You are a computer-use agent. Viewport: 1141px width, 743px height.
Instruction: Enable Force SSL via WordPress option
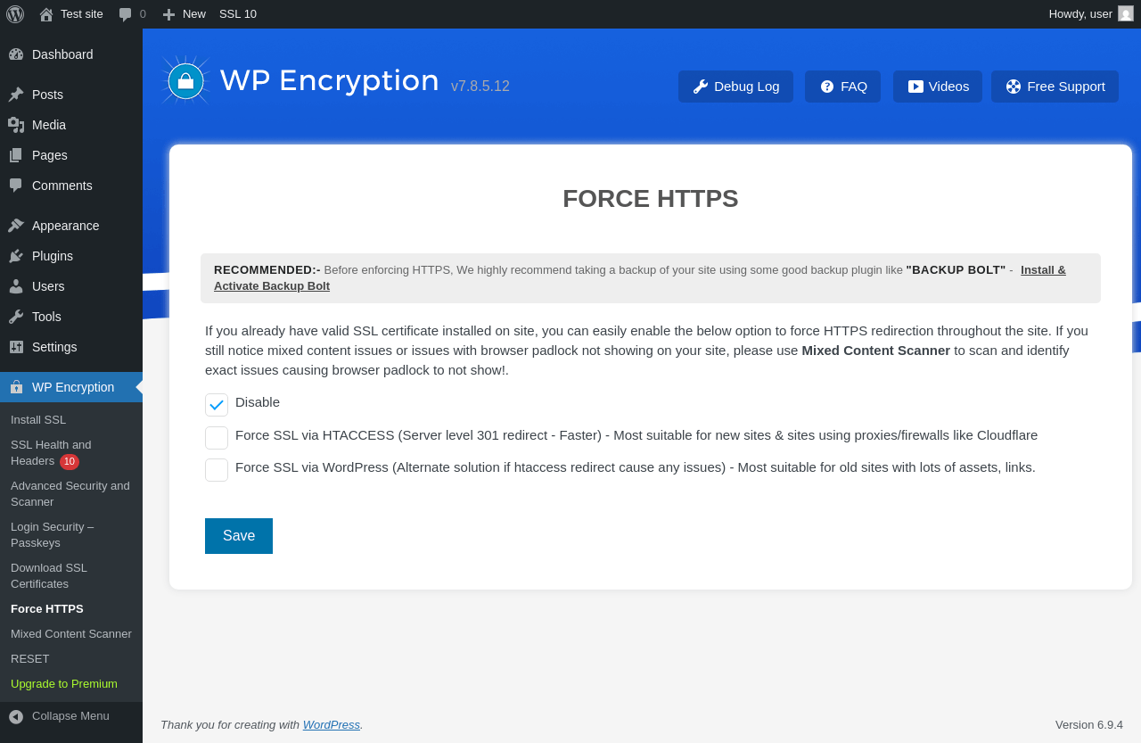[x=217, y=470]
